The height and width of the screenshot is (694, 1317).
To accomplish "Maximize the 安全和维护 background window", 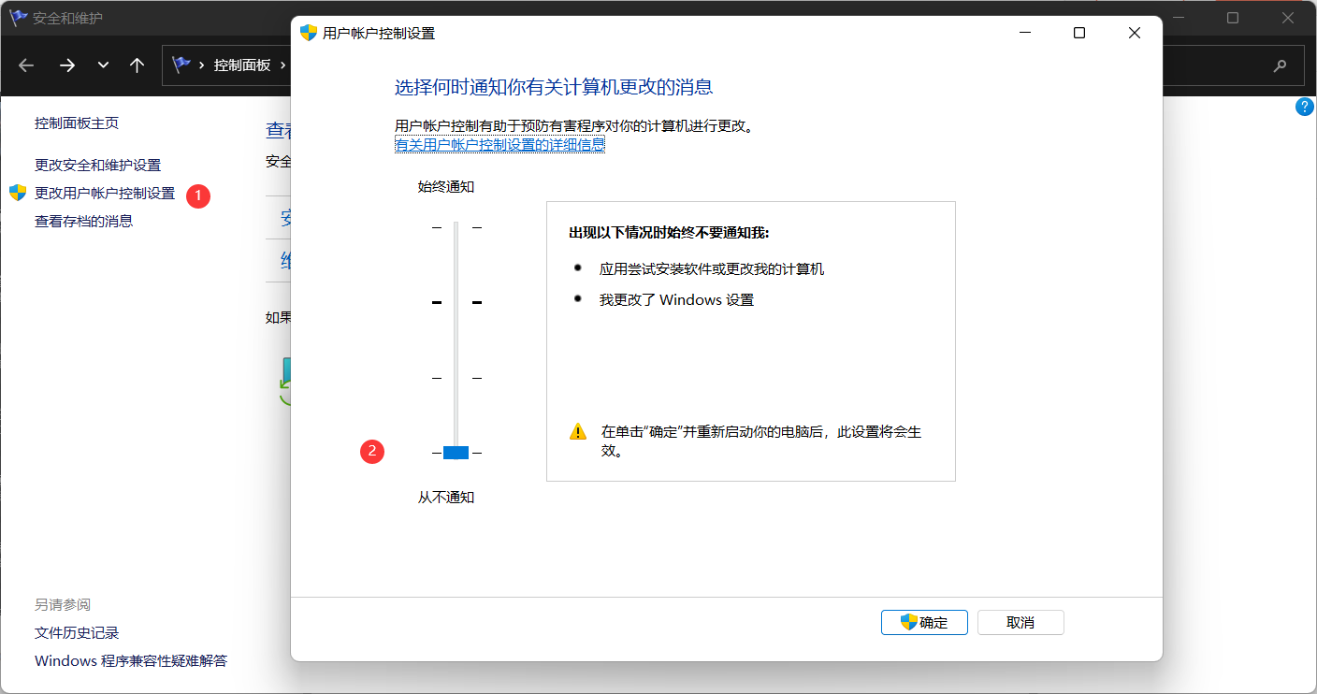I will point(1233,18).
